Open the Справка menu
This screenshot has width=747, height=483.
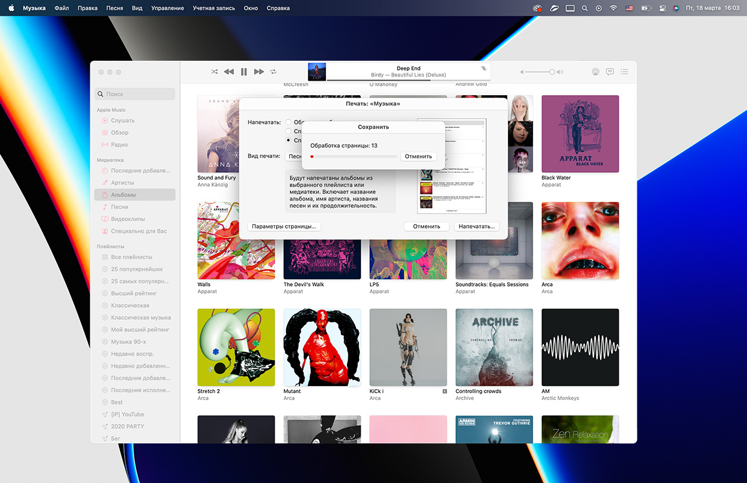tap(278, 8)
